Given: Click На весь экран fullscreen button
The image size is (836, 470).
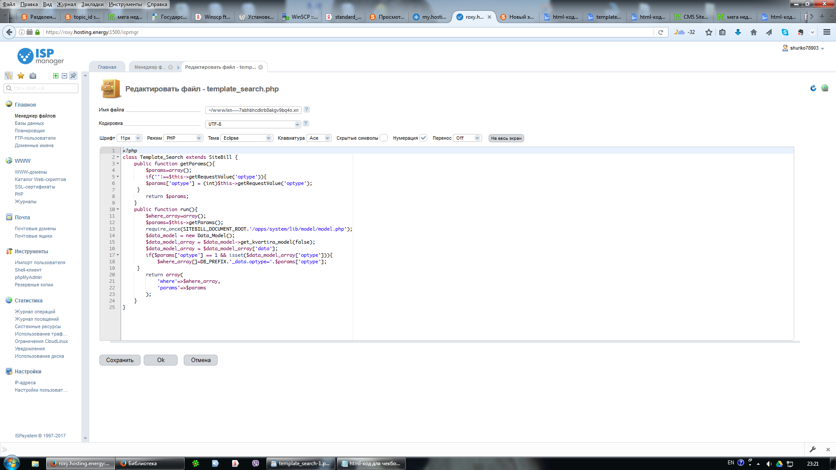Looking at the screenshot, I should coord(506,138).
